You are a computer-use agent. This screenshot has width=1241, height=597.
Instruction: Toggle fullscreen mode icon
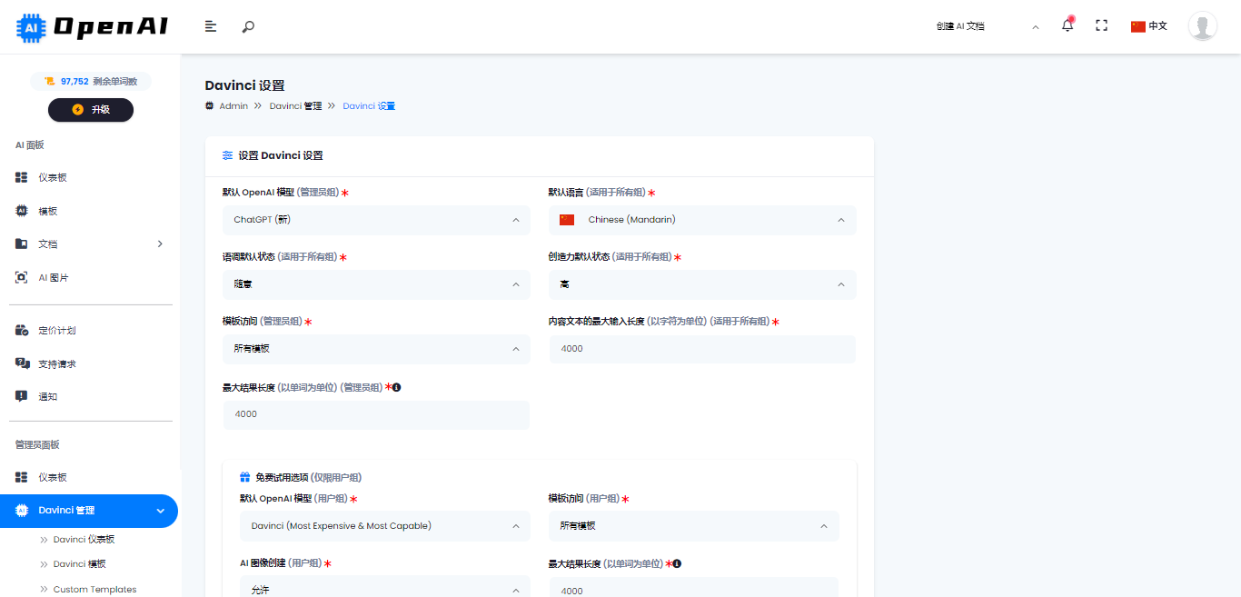(1102, 25)
